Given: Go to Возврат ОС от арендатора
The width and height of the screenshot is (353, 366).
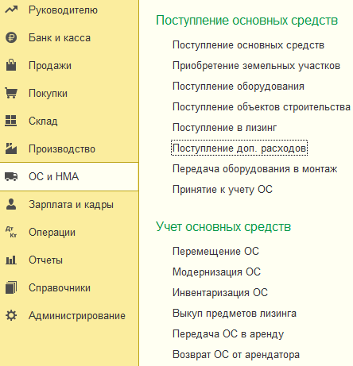Looking at the screenshot, I should coord(236,354).
